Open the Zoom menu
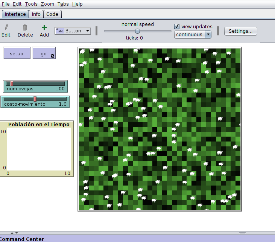Screen dimensions: 275x242 [47, 4]
